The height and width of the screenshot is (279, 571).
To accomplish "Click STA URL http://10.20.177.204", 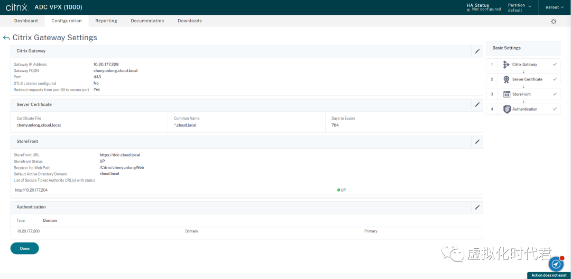I will point(31,190).
